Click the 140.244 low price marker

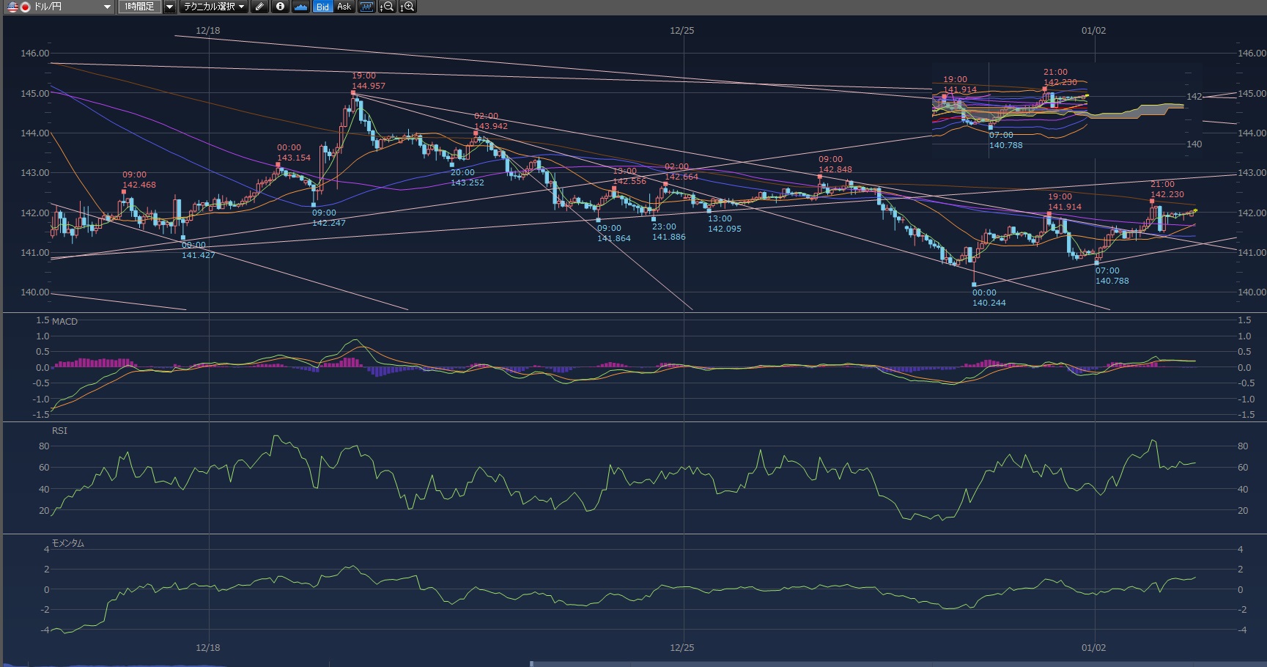pos(989,303)
